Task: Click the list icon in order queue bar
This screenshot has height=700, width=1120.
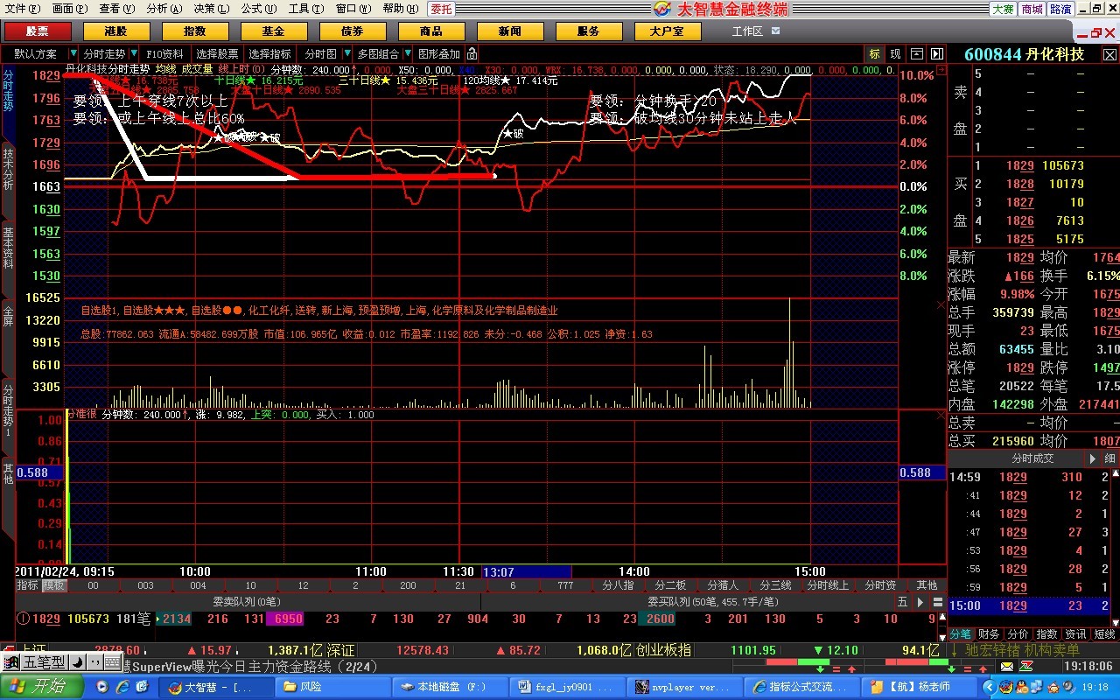Action: tap(937, 603)
